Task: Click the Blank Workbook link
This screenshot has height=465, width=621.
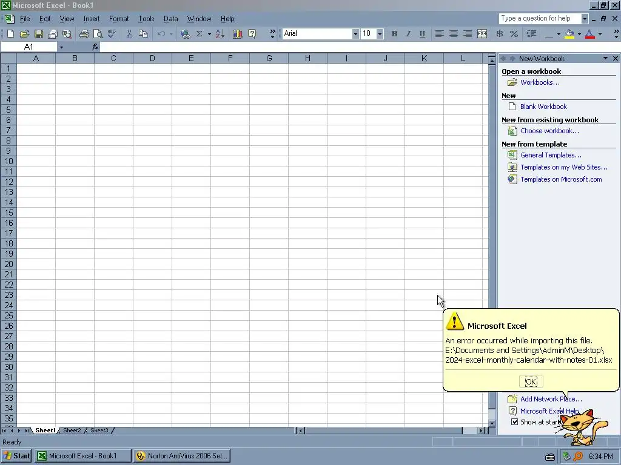Action: click(x=543, y=107)
